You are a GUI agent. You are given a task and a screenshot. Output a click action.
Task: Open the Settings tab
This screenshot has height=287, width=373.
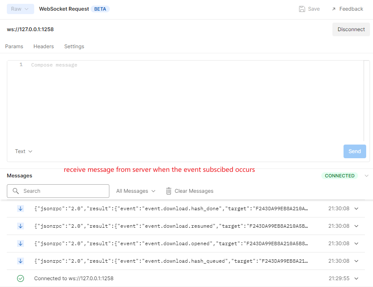[x=74, y=46]
